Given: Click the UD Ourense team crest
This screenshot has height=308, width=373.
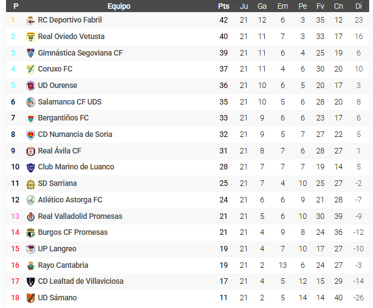Looking at the screenshot, I should pyautogui.click(x=31, y=86).
